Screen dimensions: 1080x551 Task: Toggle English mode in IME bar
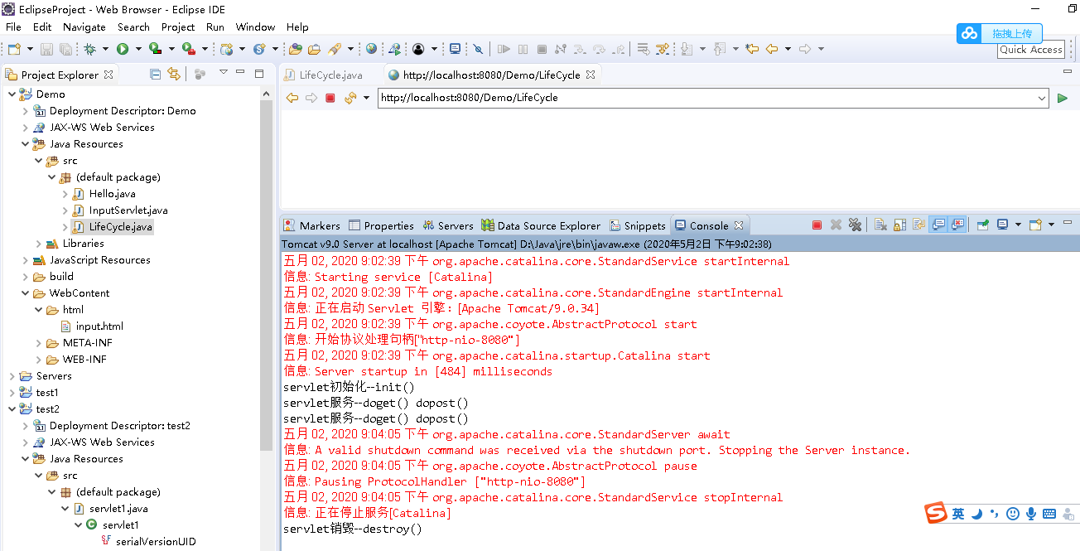click(958, 514)
